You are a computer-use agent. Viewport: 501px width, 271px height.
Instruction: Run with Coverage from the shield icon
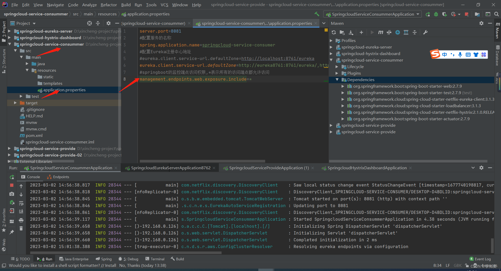444,14
